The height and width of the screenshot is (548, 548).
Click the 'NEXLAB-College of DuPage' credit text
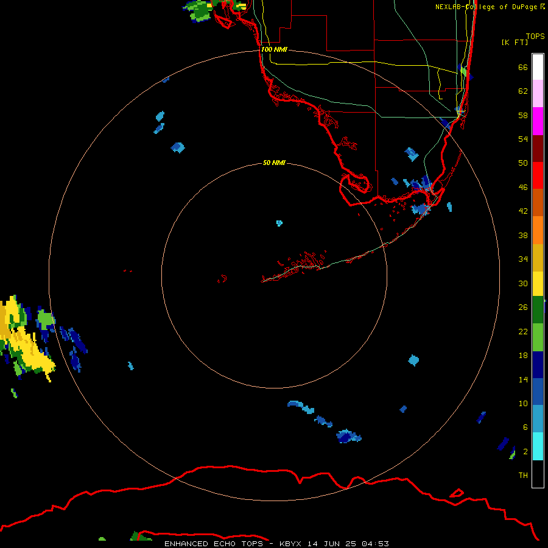pos(486,7)
